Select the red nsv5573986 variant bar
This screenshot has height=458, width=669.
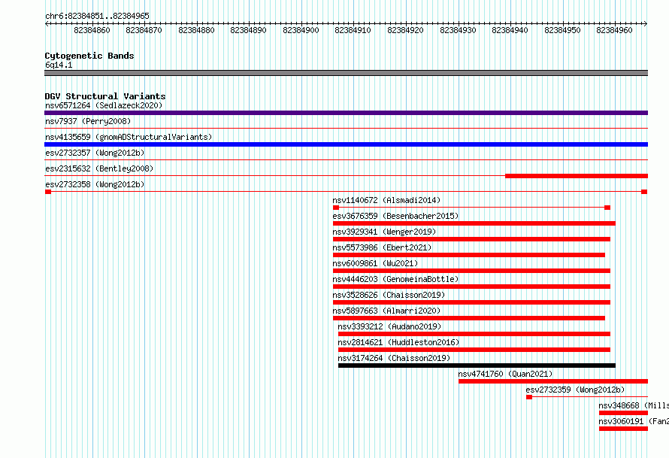[x=469, y=255]
